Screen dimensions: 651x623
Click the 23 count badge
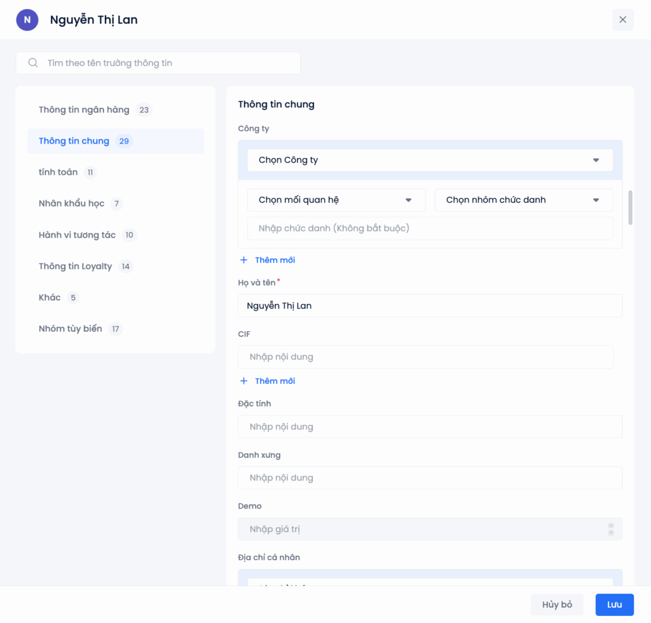click(144, 110)
